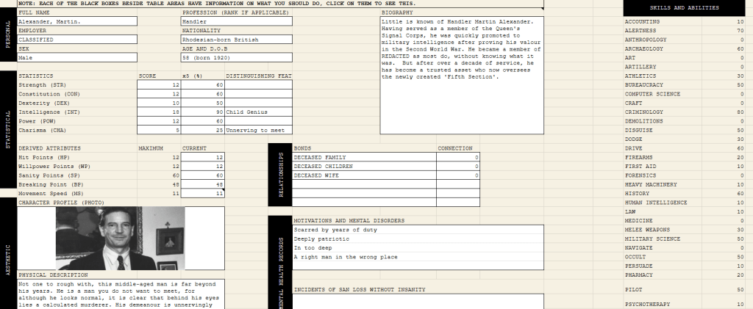Click the 'Deeply patriotic' motivation row
The width and height of the screenshot is (753, 309).
[418, 239]
